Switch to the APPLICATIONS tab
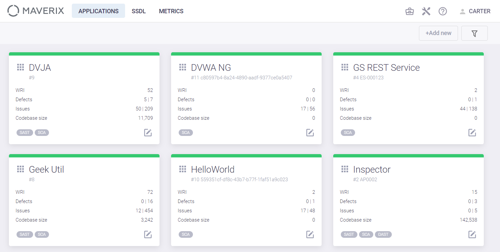The height and width of the screenshot is (252, 500). pyautogui.click(x=98, y=11)
